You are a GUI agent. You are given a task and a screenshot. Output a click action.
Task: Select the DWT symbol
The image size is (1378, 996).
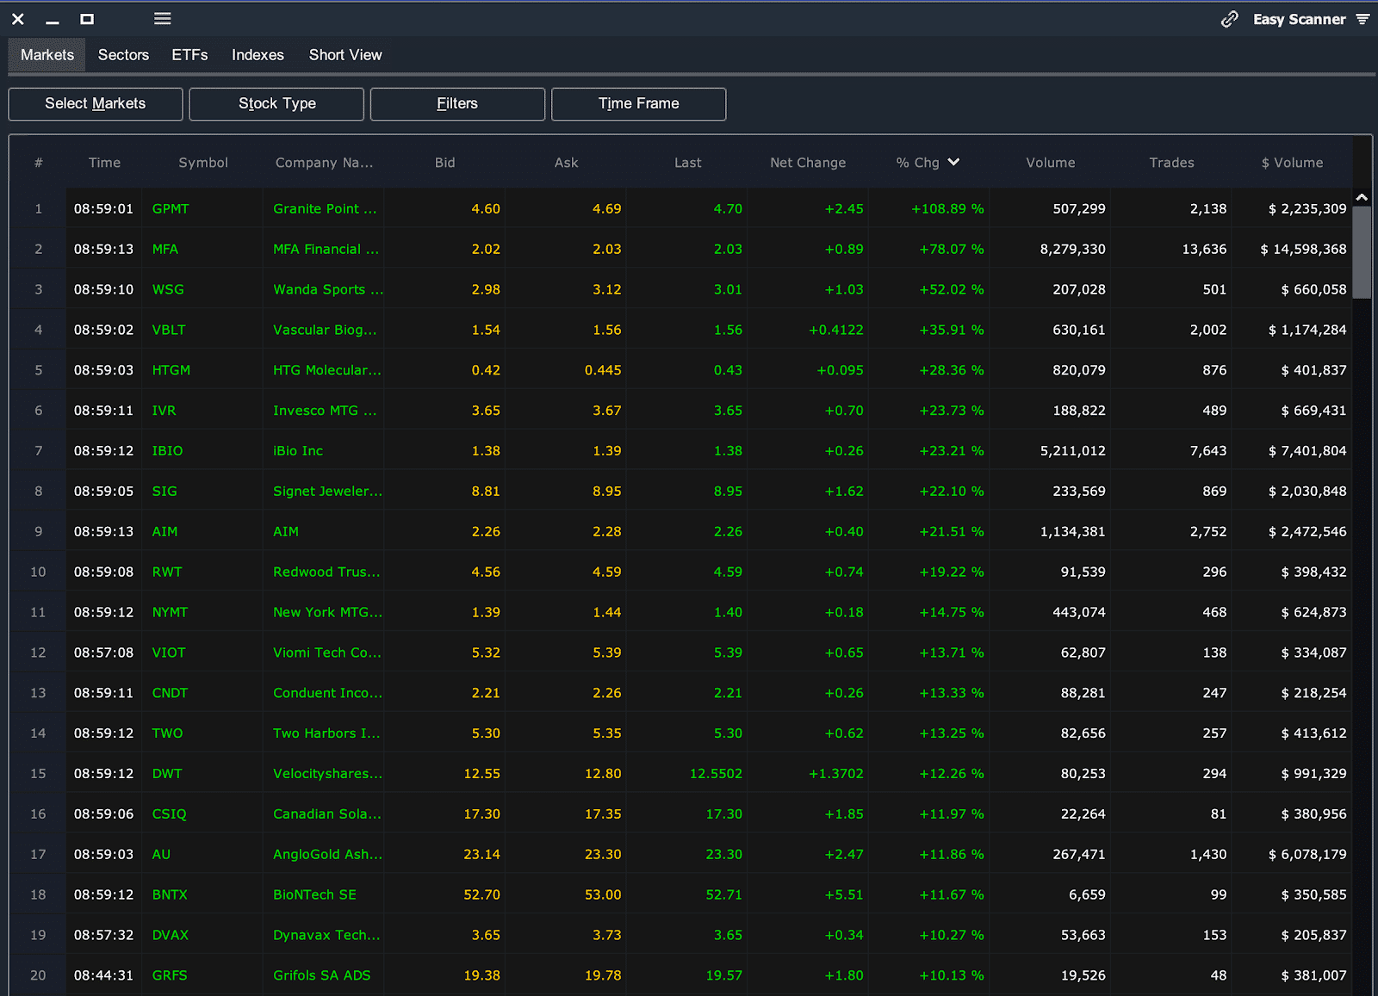click(x=167, y=774)
